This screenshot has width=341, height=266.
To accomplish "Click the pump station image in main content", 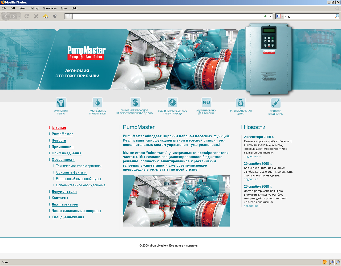I will (x=176, y=201).
